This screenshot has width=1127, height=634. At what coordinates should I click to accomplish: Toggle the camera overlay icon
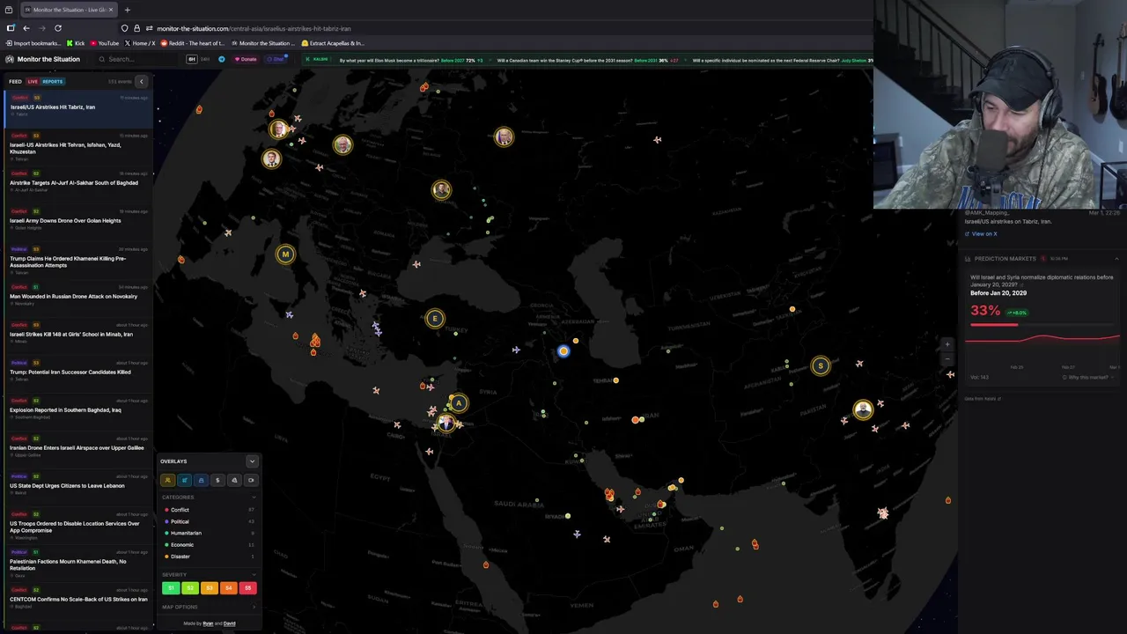pos(251,480)
